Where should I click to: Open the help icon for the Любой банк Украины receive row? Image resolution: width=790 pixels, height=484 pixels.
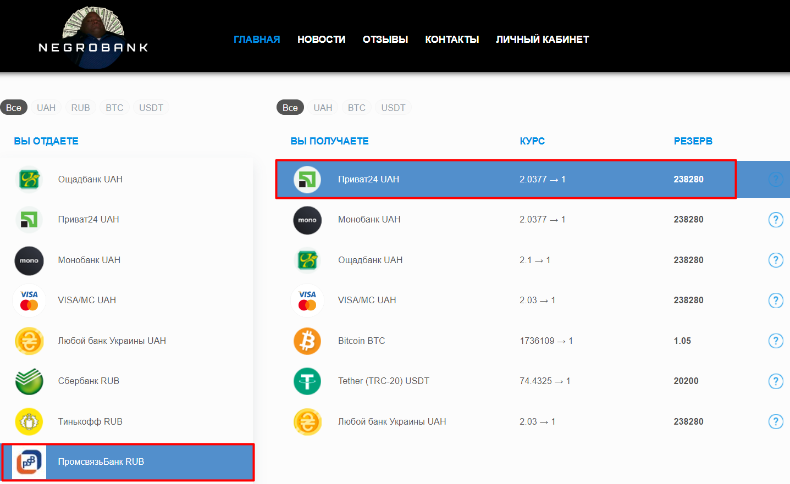pyautogui.click(x=776, y=422)
